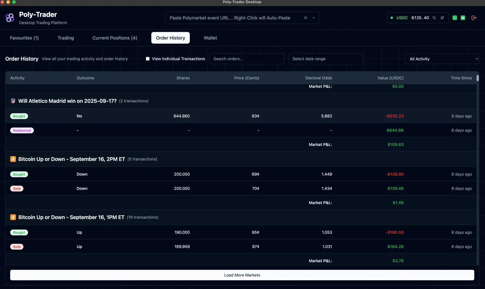Expand Bitcoin September 16, 1PM ET market

tap(241, 217)
